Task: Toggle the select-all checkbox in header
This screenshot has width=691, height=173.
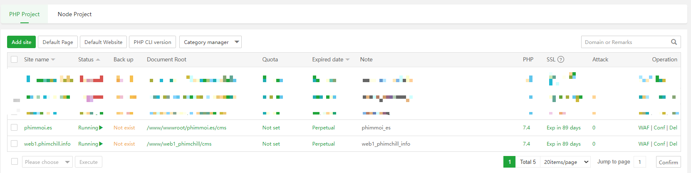Action: pos(14,59)
